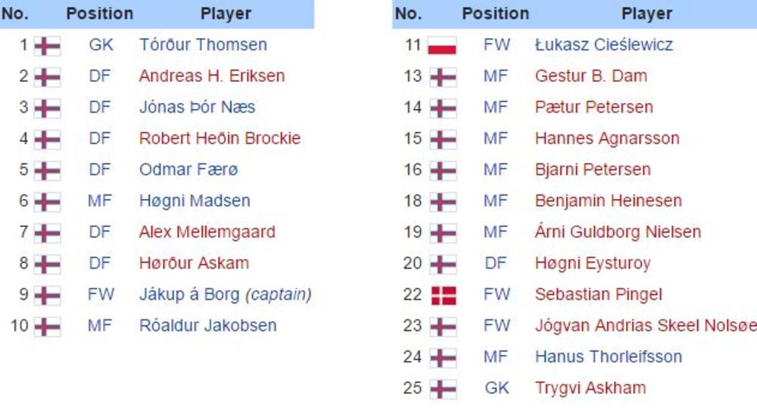This screenshot has width=757, height=408.
Task: Click the flag beside Róaldur Jakobsen
Action: (47, 326)
